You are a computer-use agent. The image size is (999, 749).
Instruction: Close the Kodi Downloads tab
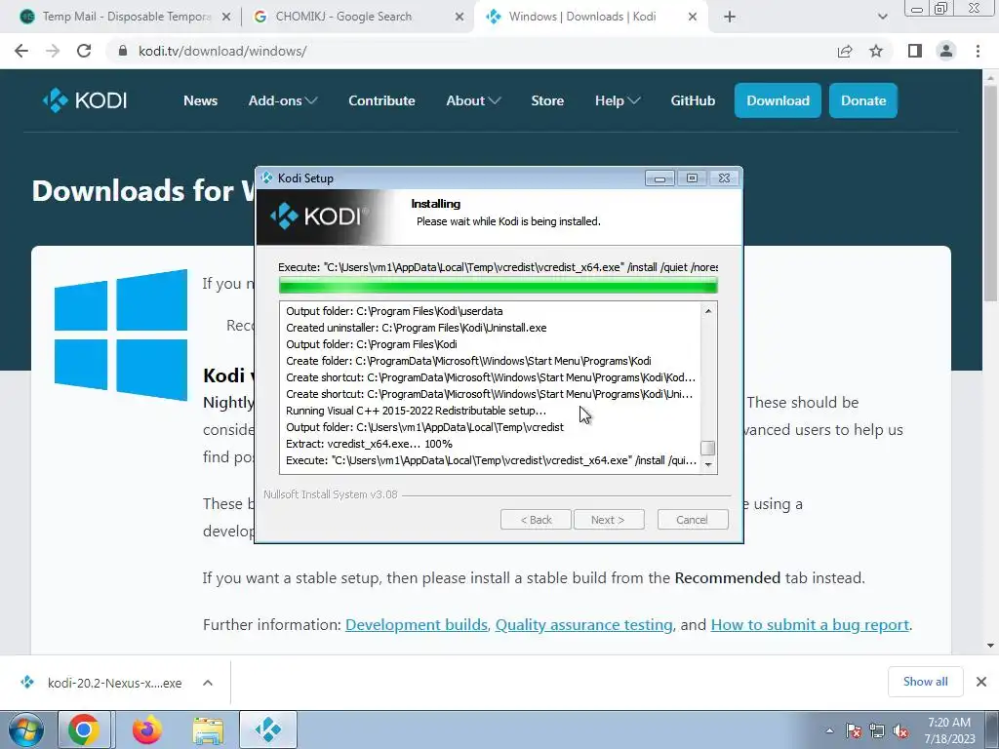pos(693,18)
